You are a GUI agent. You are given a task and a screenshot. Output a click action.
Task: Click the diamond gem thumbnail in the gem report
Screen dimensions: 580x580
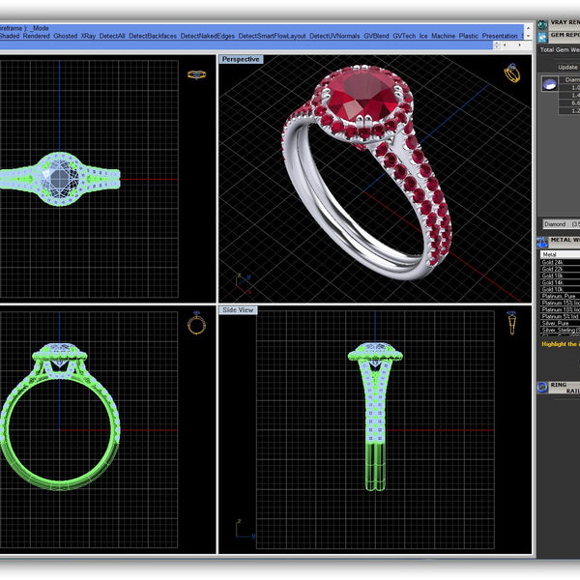(x=548, y=84)
